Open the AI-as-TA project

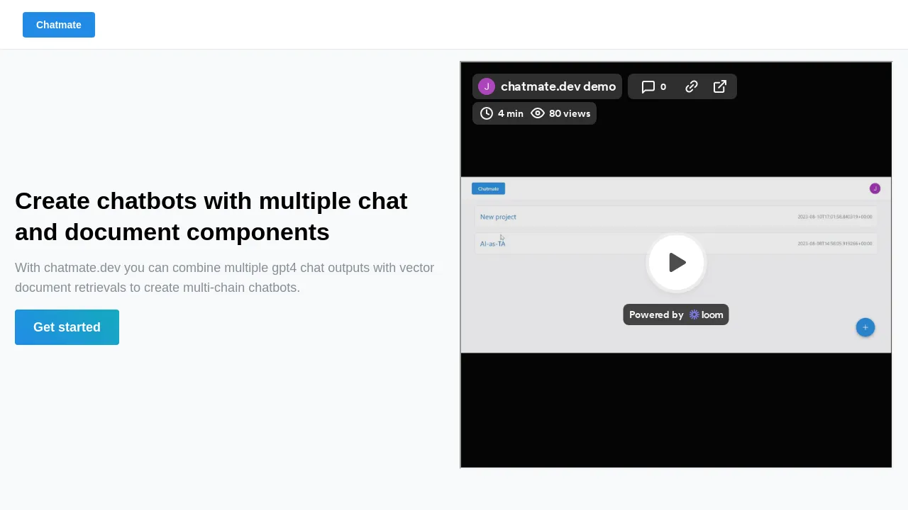(492, 243)
